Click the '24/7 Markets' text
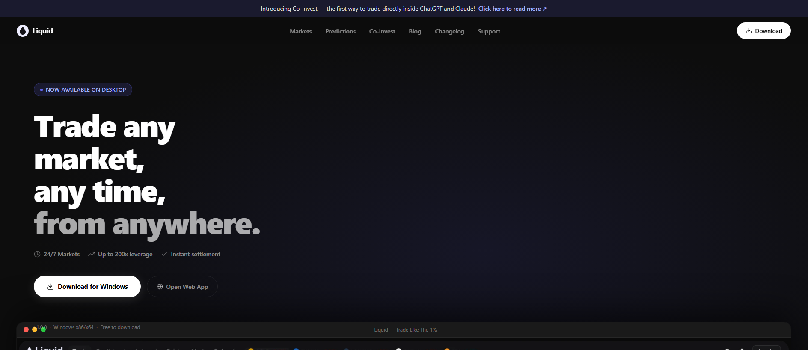Screen dimensions: 808x350 tap(62, 254)
